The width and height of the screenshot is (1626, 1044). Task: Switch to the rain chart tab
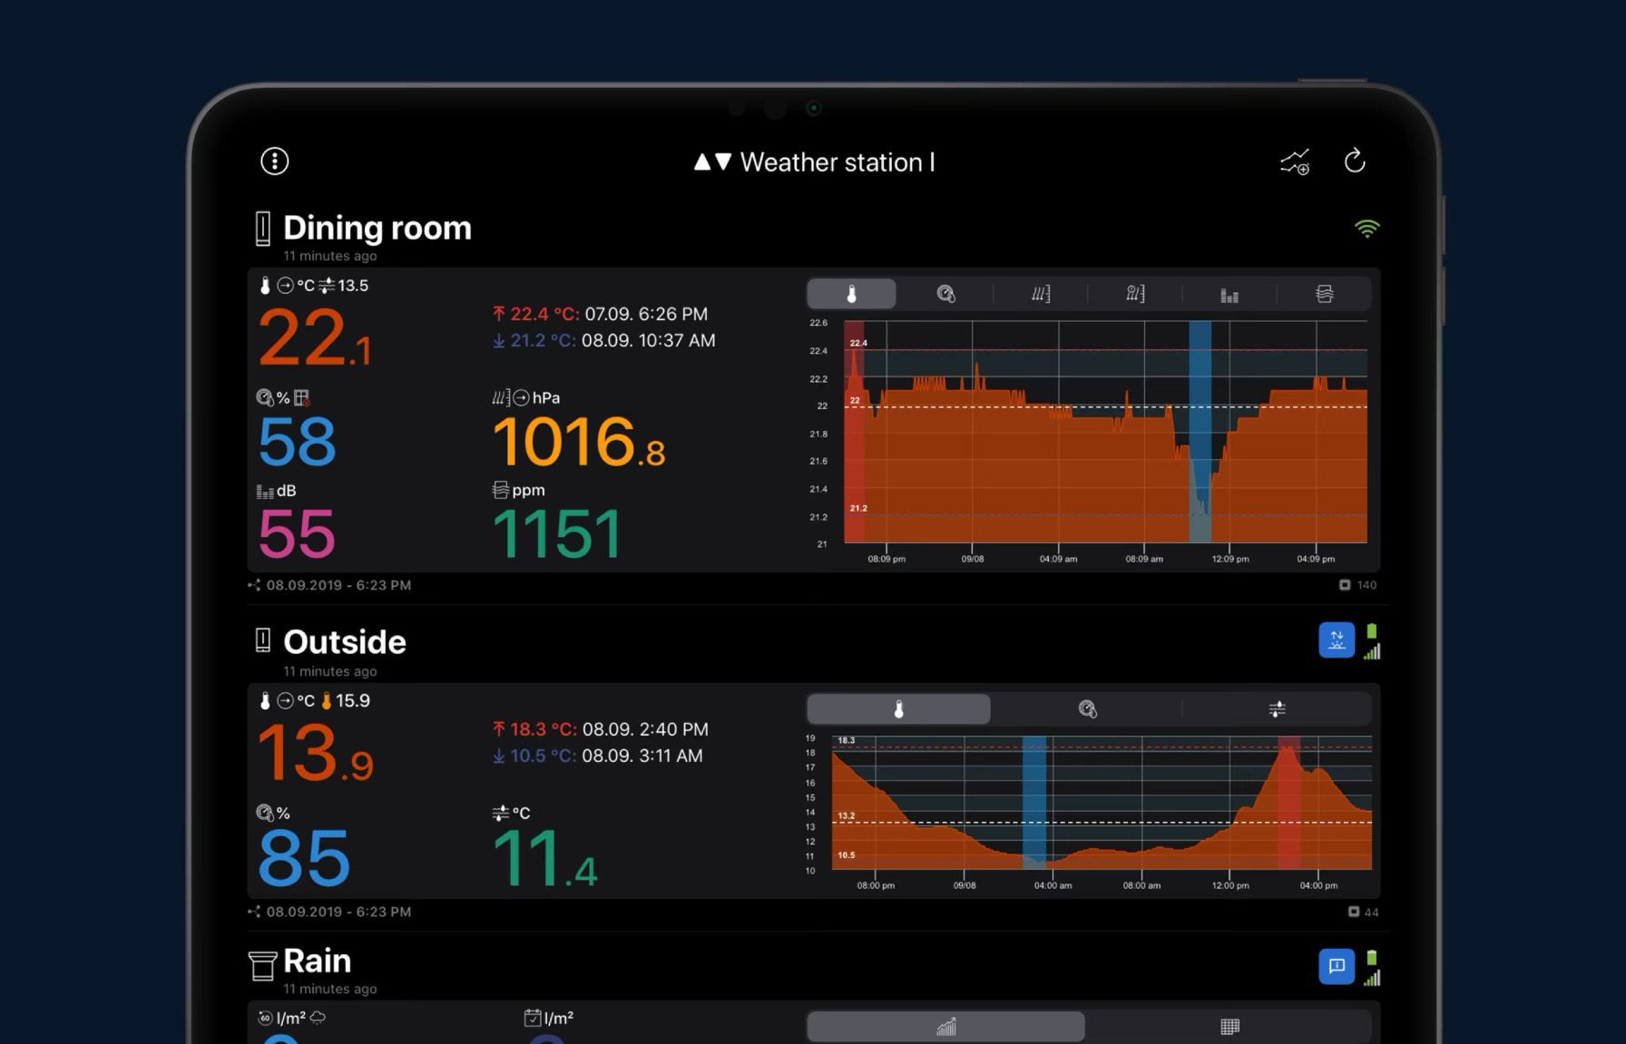pos(945,1026)
